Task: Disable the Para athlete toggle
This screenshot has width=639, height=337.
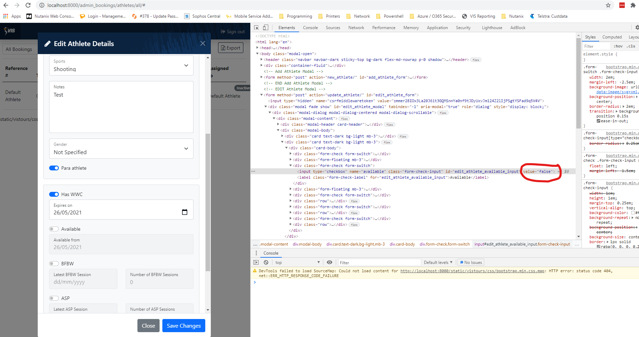Action: point(54,168)
